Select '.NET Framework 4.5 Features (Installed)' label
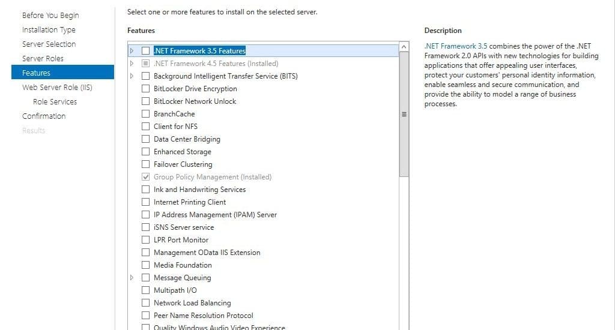The height and width of the screenshot is (330, 615). pyautogui.click(x=216, y=63)
